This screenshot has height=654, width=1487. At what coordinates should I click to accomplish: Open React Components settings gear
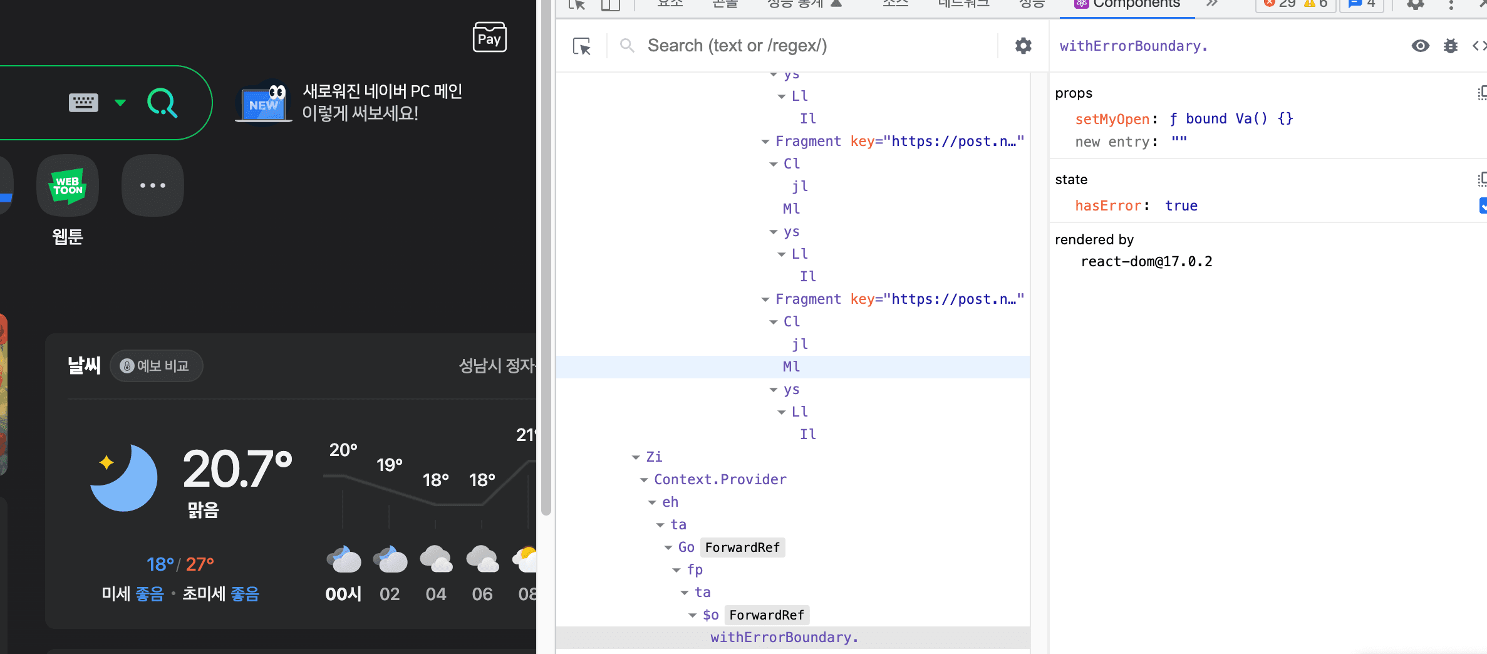1023,46
